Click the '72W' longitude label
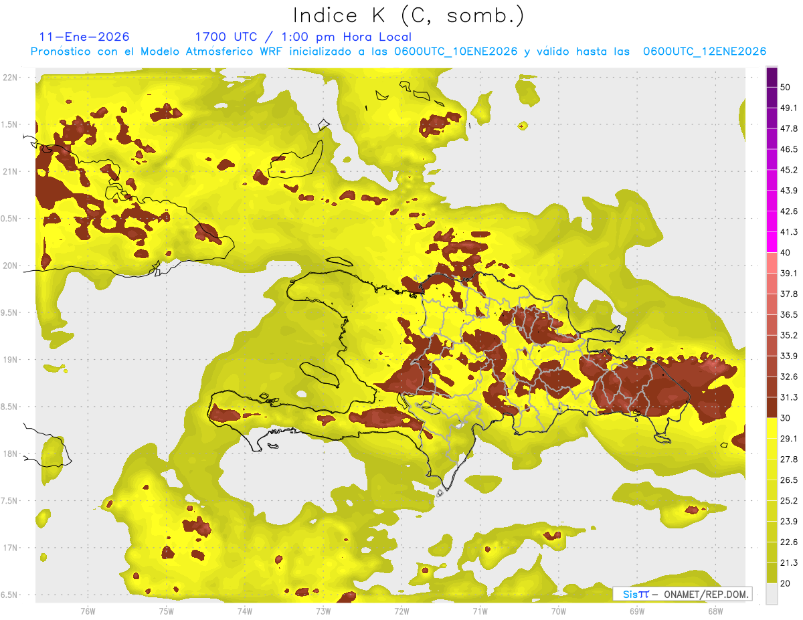 [401, 611]
